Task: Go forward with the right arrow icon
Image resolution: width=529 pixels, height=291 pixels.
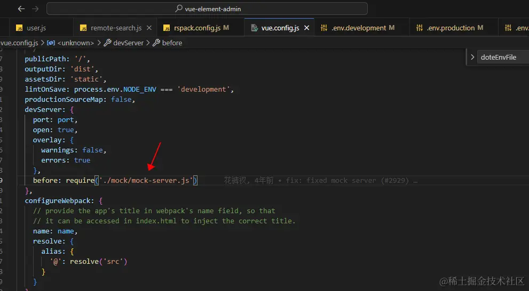Action: pos(35,9)
